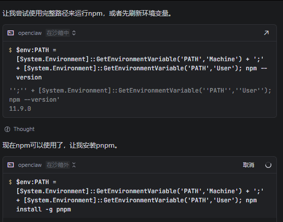Viewport: 283px width, 222px height.
Task: Select the 11.9.0 version output line
Action: (x=20, y=109)
